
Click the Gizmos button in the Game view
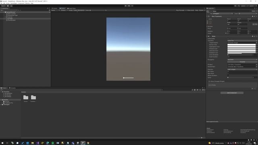(x=202, y=10)
